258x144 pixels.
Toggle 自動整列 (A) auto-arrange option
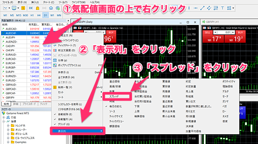pyautogui.click(x=65, y=119)
